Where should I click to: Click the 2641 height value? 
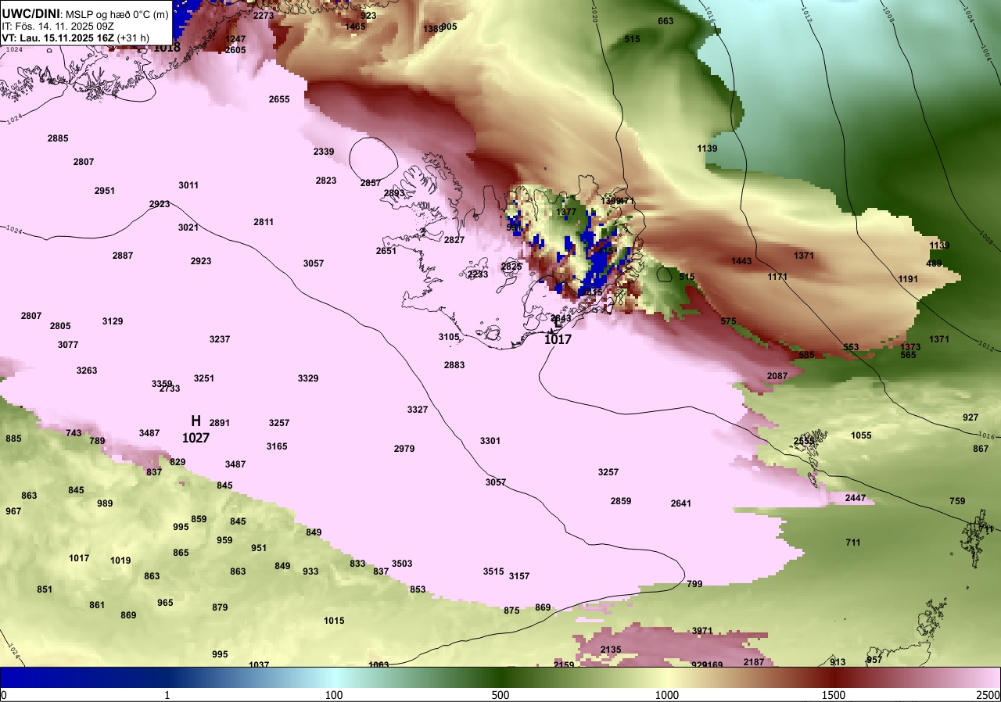[681, 503]
